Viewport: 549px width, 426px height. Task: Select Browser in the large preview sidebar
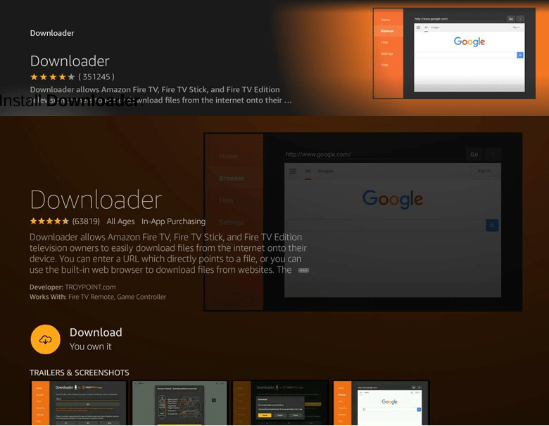(x=232, y=179)
